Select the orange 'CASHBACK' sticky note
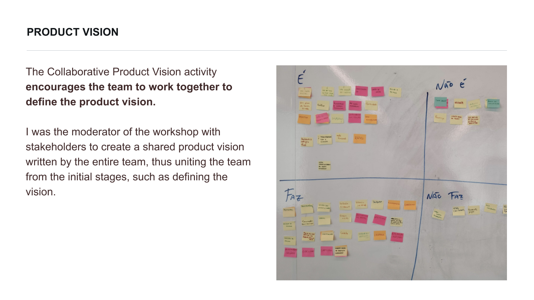Viewport: 534px width, 300px height. click(379, 235)
